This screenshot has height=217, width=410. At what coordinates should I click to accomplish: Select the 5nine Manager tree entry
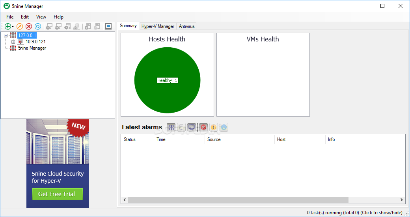tap(32, 48)
